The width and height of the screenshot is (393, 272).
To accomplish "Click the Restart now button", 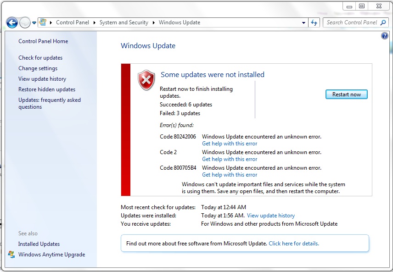I will pos(346,94).
